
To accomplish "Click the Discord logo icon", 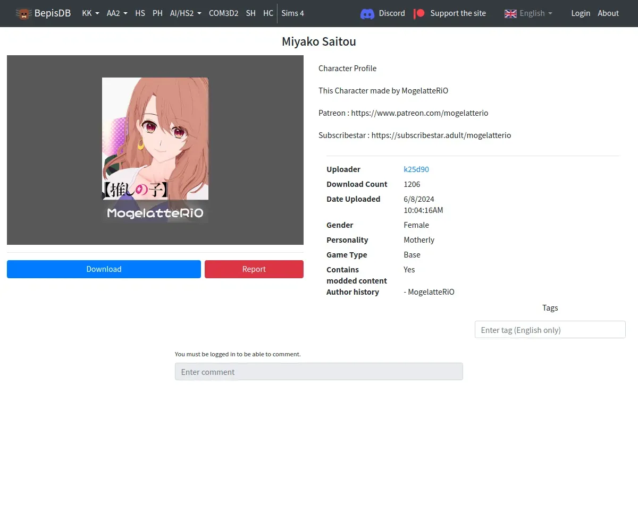I will pyautogui.click(x=367, y=13).
